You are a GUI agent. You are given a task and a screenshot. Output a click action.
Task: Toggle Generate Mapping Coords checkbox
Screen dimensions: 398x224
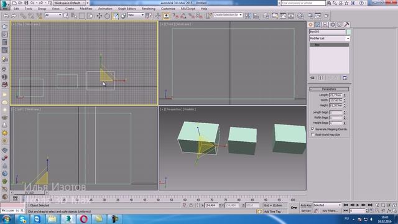coord(313,129)
